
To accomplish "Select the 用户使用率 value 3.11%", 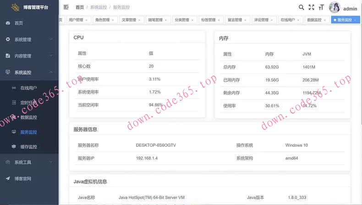I will point(154,79).
